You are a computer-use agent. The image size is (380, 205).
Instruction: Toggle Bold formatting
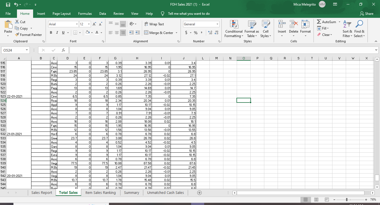[x=51, y=33]
